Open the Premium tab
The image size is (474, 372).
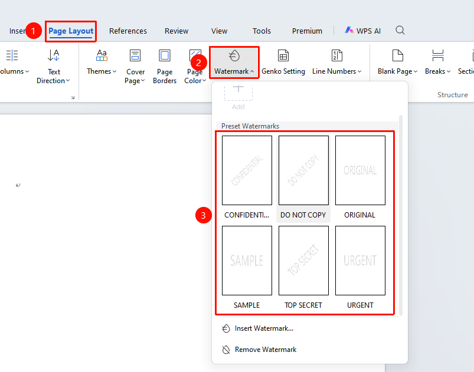click(307, 31)
